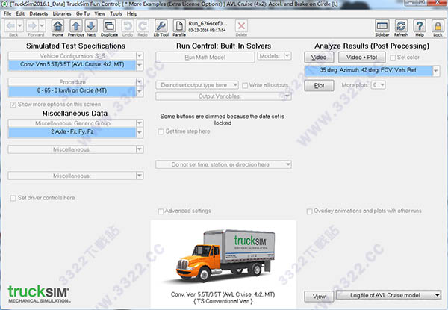
Task: Click the Plot button
Action: click(319, 85)
